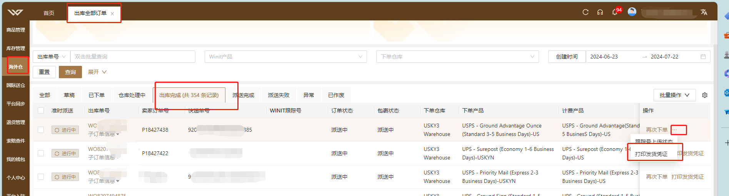Screen dimensions: 729x196
Task: Click the app logo in top-left corner
Action: (x=15, y=12)
